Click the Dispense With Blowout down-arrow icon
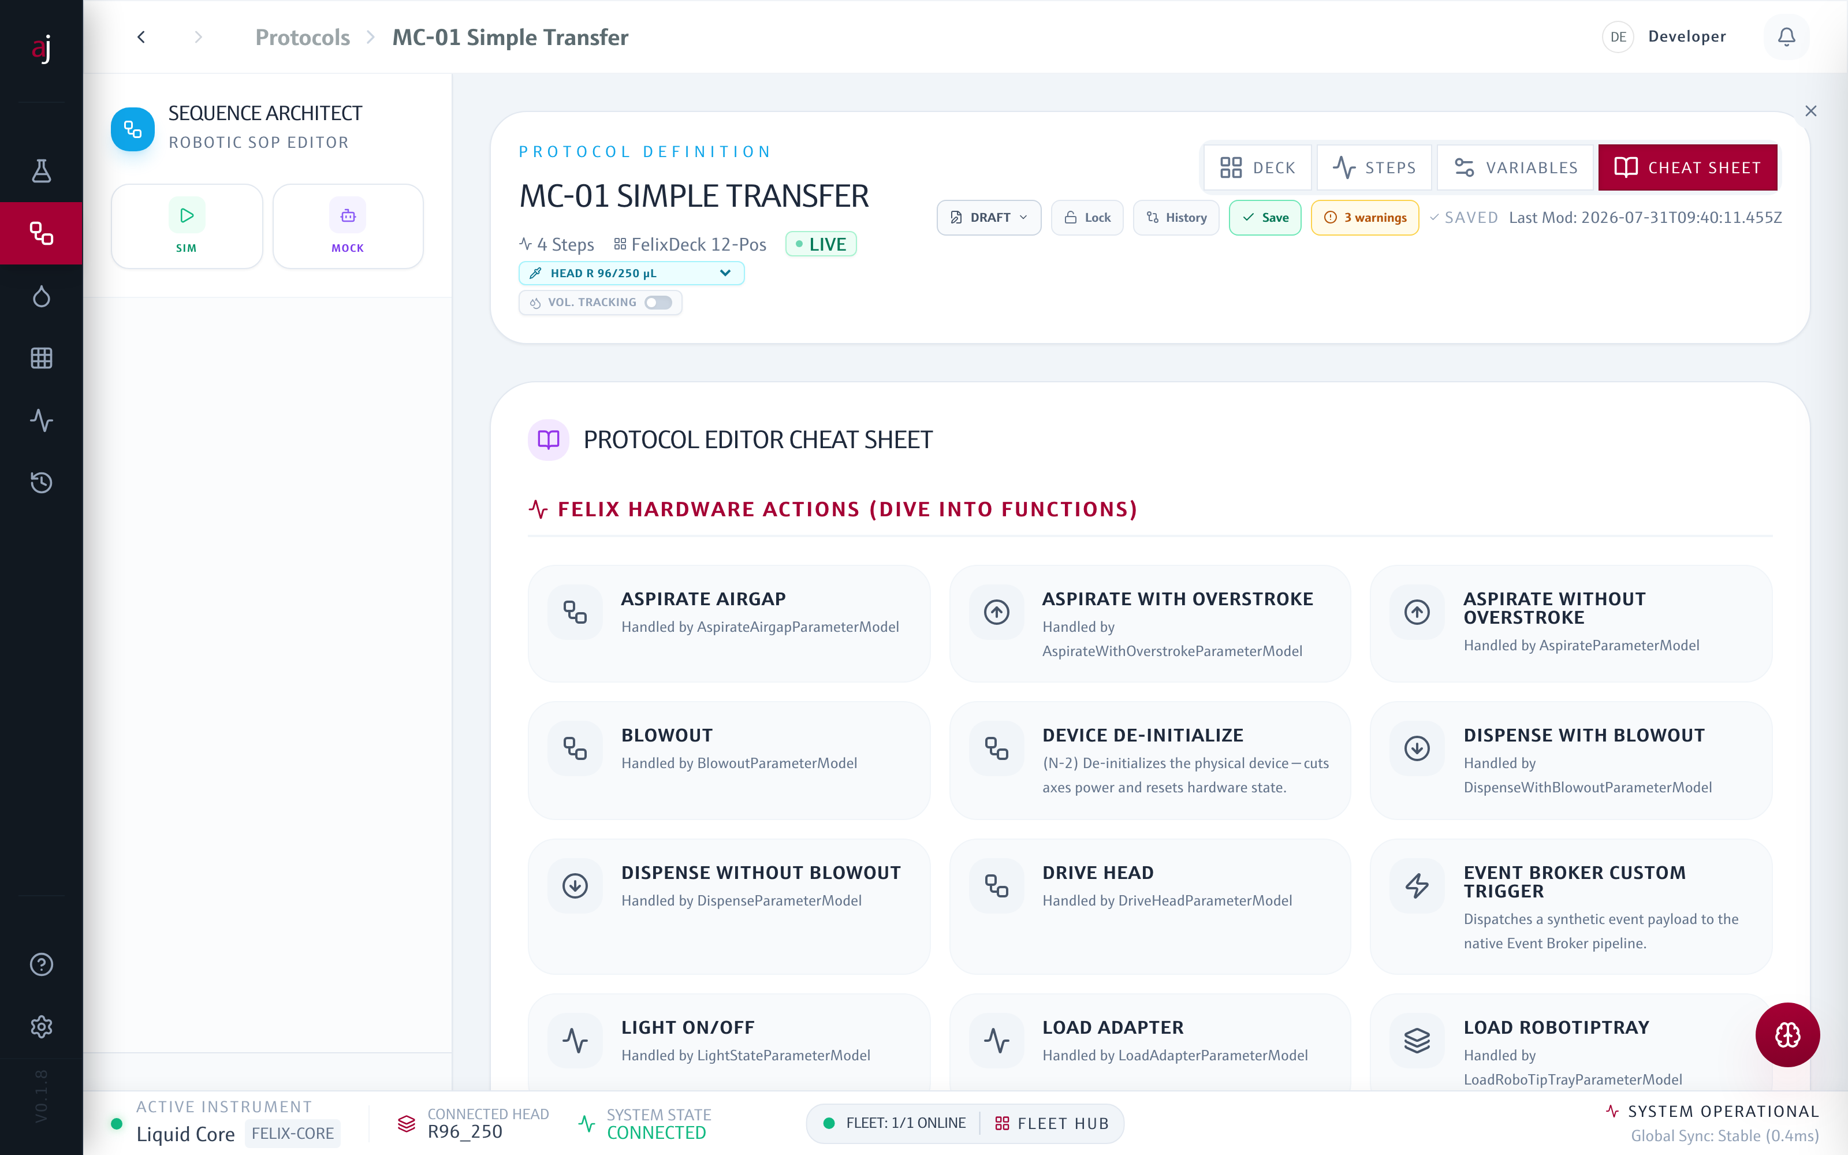1848x1155 pixels. [1417, 748]
